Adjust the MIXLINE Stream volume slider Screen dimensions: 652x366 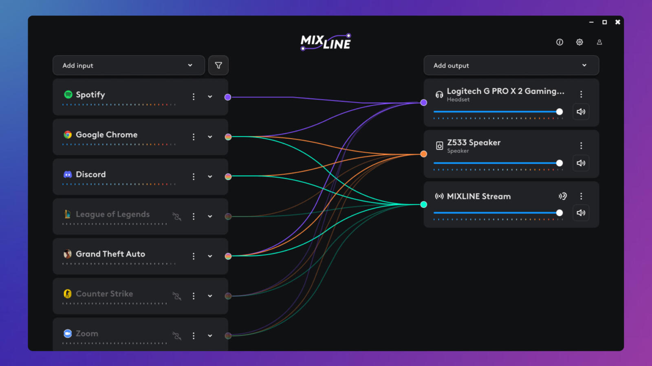pyautogui.click(x=498, y=213)
